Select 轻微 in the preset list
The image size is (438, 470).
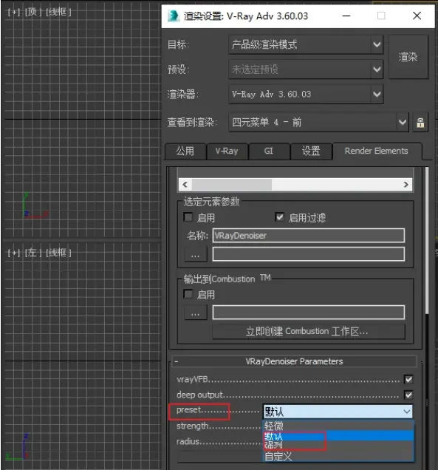click(338, 426)
